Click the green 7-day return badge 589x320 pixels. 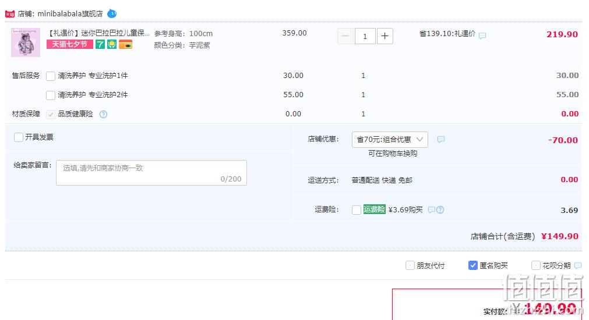tap(100, 44)
